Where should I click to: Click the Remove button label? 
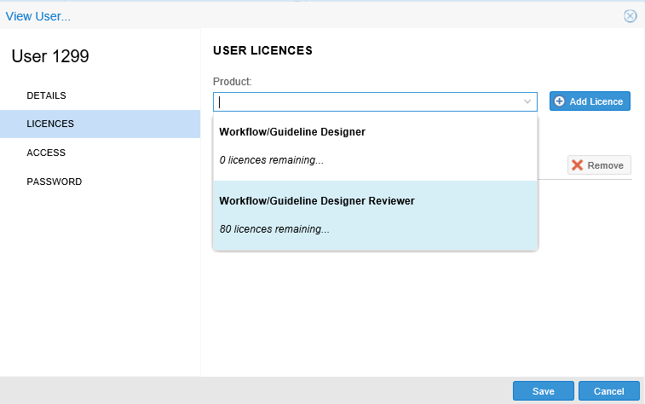click(606, 165)
